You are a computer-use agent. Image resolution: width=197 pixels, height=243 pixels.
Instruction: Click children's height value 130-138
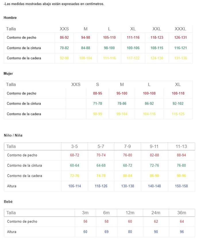pos(128,186)
